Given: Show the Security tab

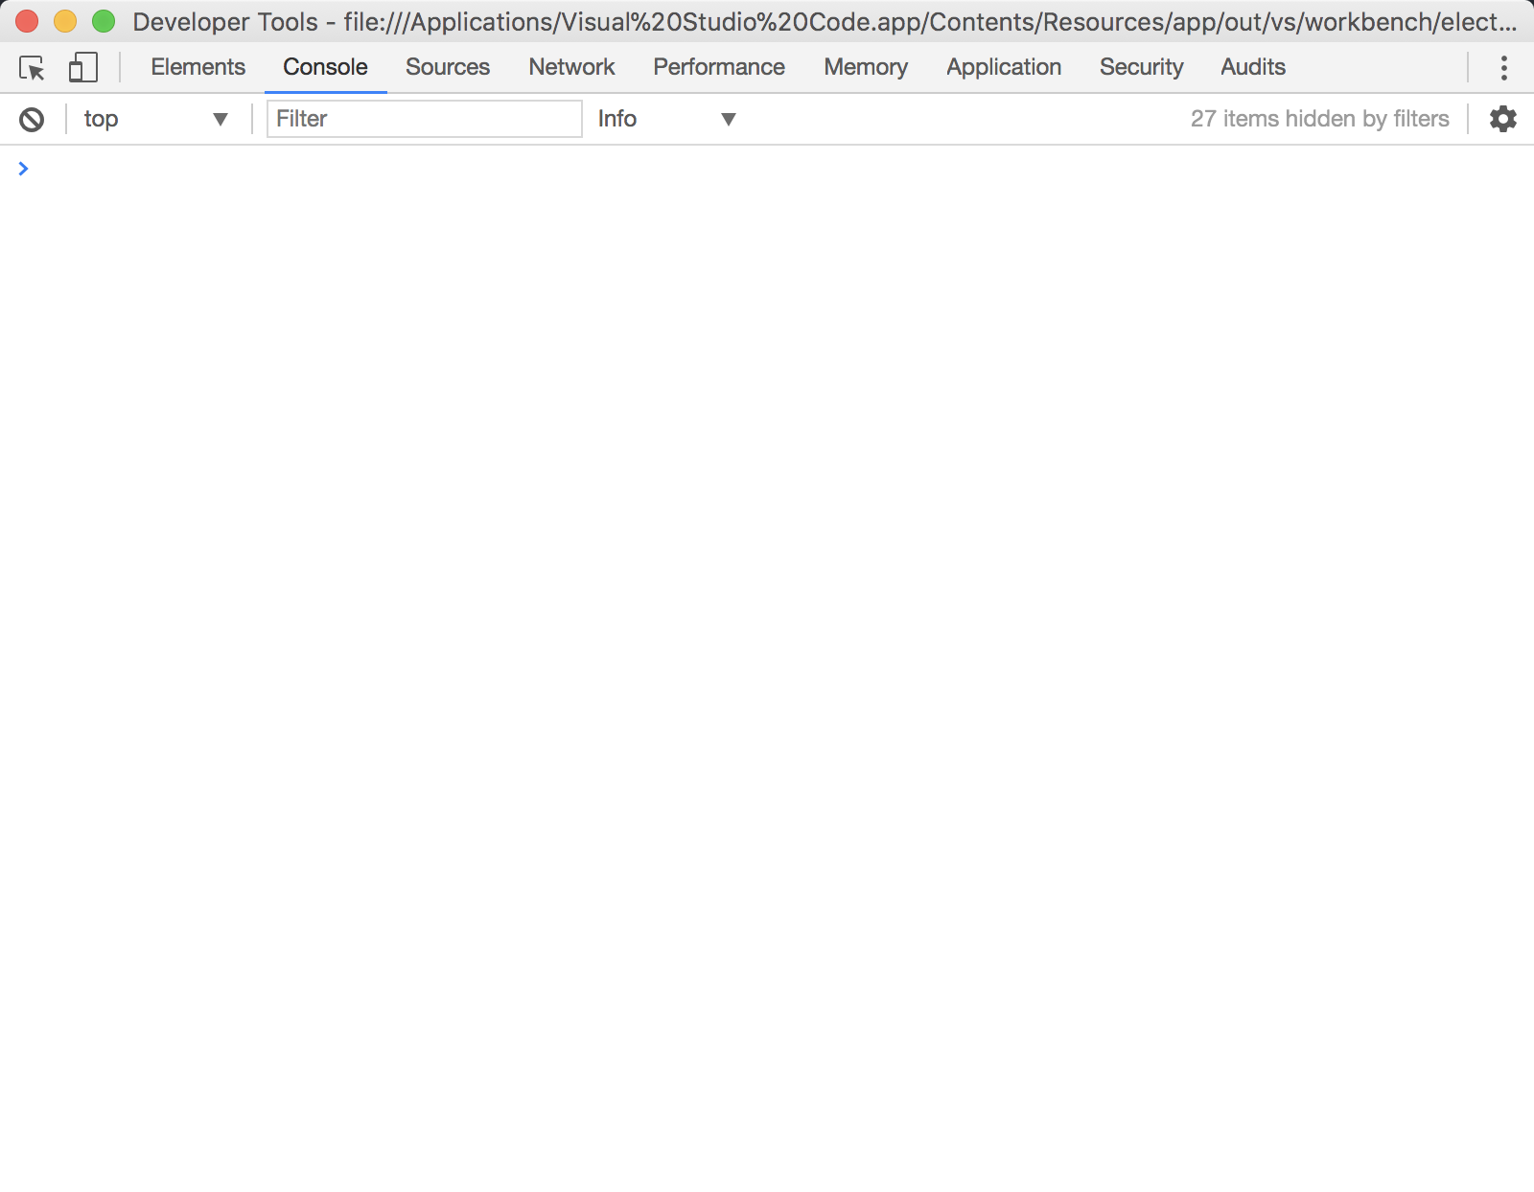Looking at the screenshot, I should tap(1141, 67).
